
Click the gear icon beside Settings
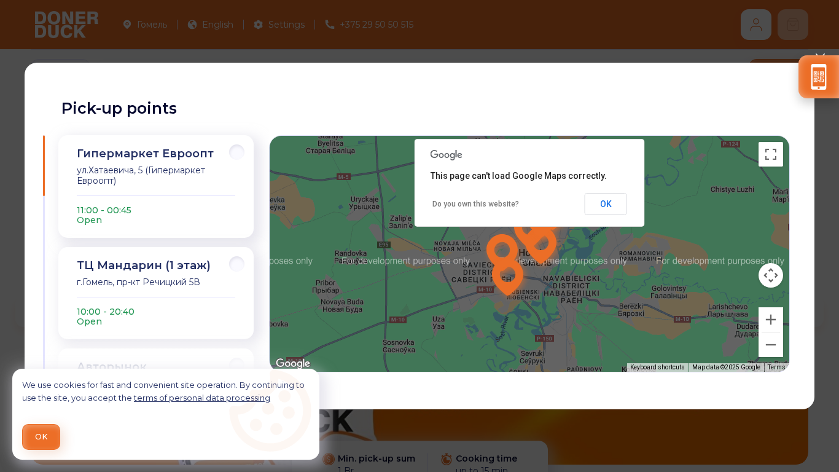click(258, 25)
